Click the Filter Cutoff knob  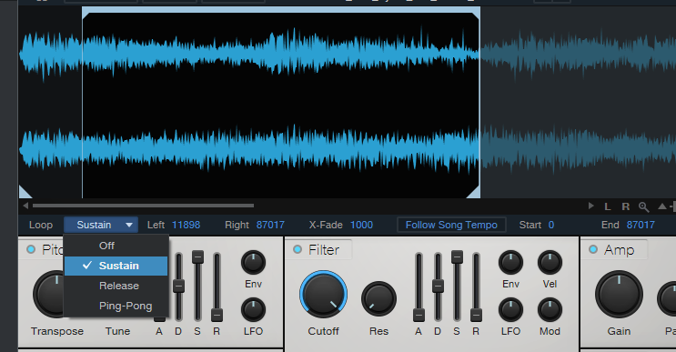[x=323, y=295]
